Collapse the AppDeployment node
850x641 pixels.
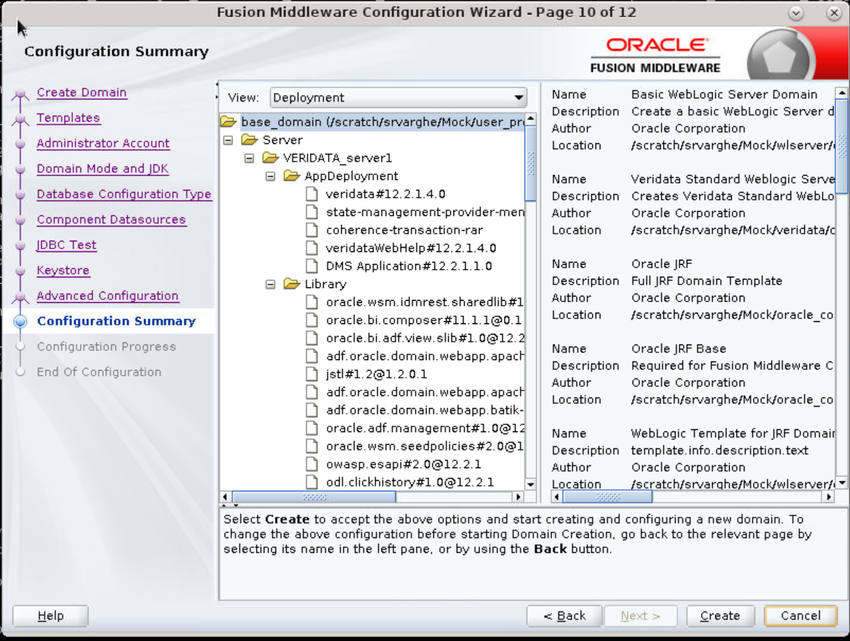pyautogui.click(x=270, y=176)
